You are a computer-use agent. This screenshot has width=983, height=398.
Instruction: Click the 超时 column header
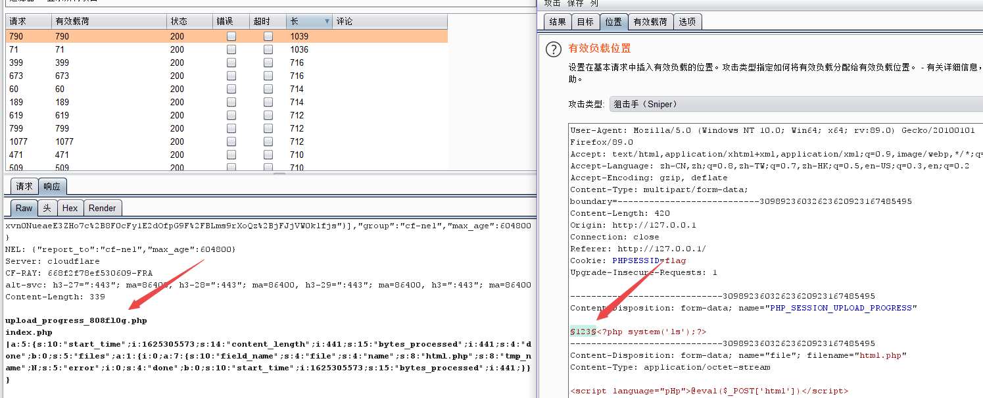[x=268, y=22]
